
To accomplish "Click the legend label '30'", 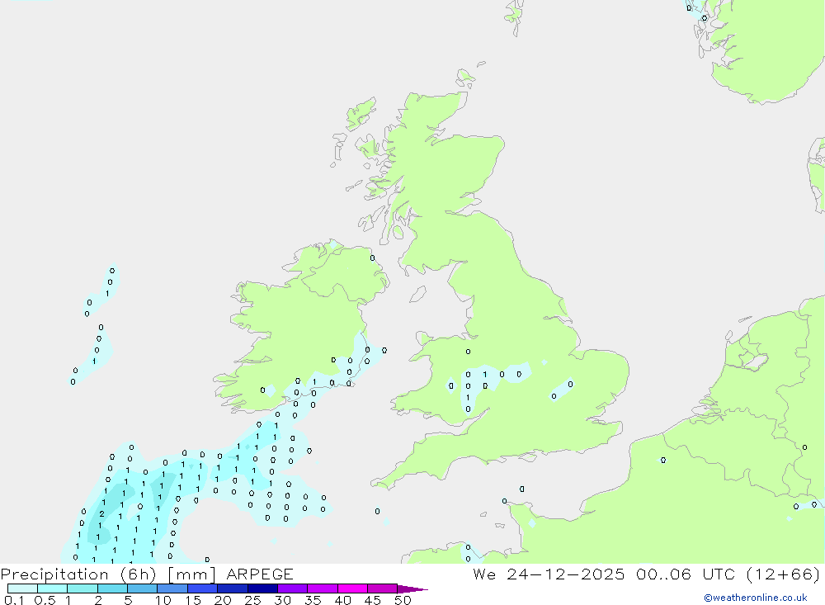I will 282,600.
